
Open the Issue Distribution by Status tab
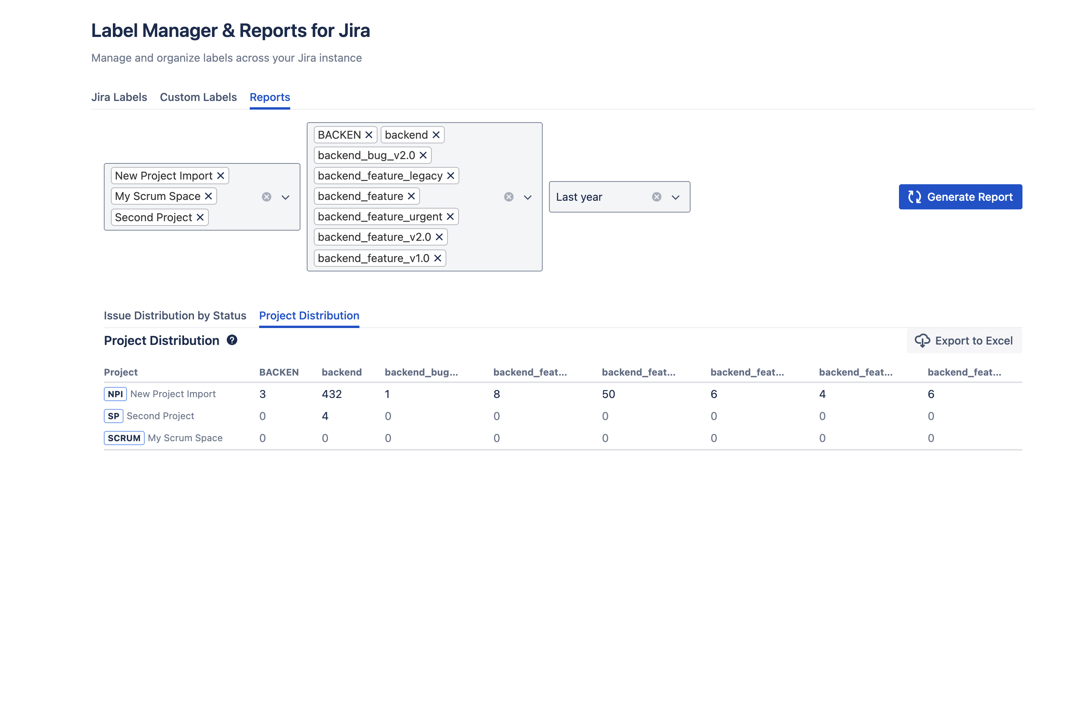point(175,315)
